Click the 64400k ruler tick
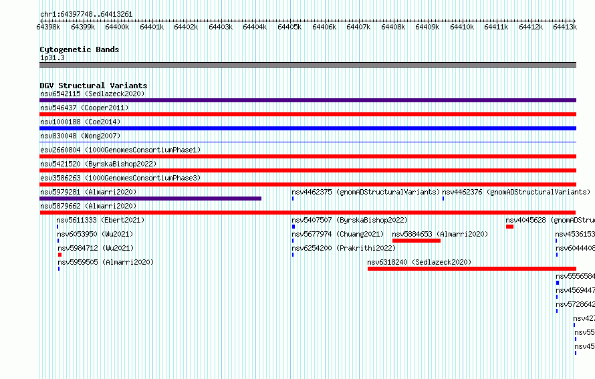Screen dimensions: 595x379 click(117, 27)
